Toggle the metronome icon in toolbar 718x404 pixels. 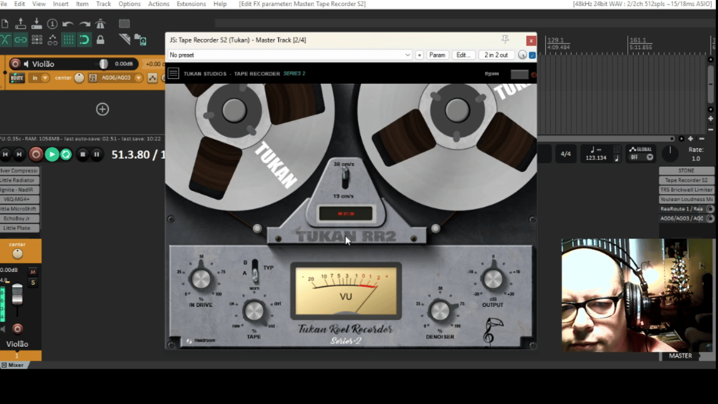[100, 24]
